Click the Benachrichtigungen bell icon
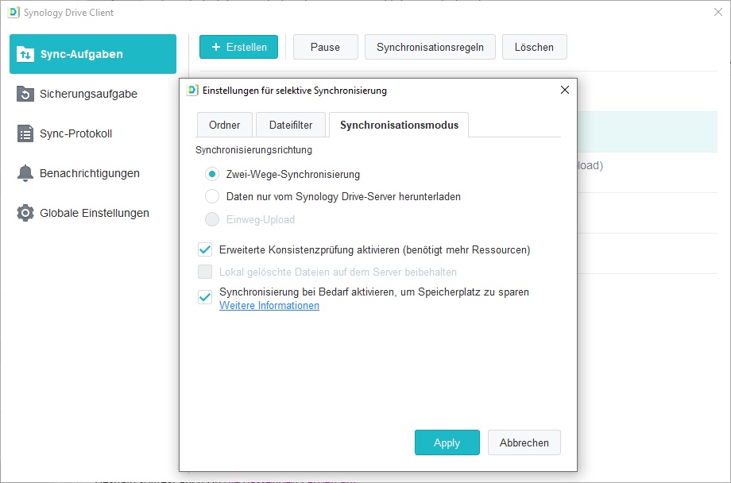The image size is (731, 483). pyautogui.click(x=25, y=173)
